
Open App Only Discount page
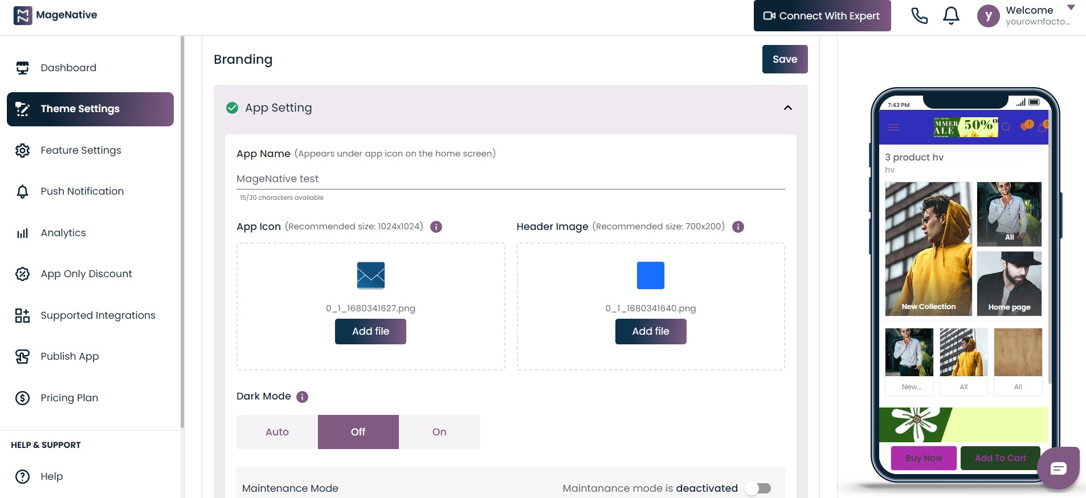pyautogui.click(x=90, y=274)
